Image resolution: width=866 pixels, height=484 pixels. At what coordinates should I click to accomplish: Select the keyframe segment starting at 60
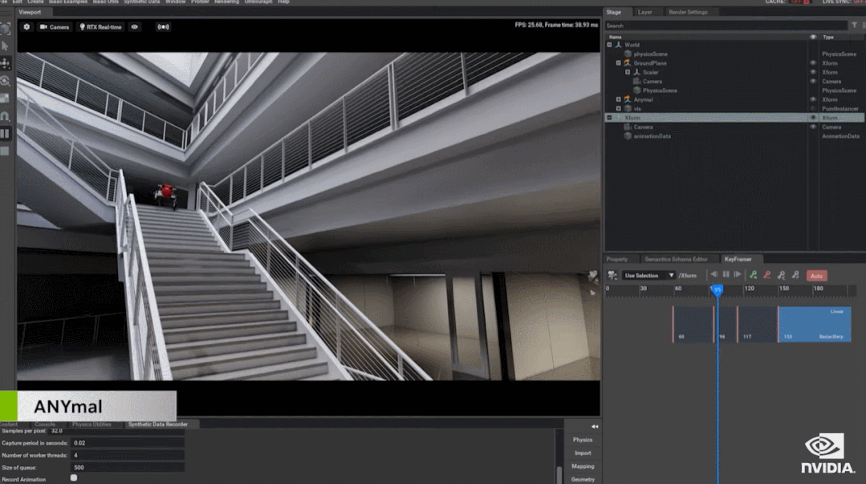[693, 325]
